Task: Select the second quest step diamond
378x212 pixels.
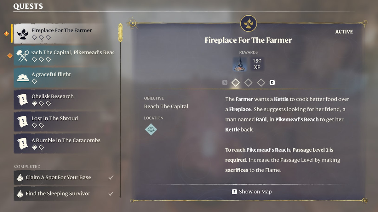Action: tap(248, 83)
